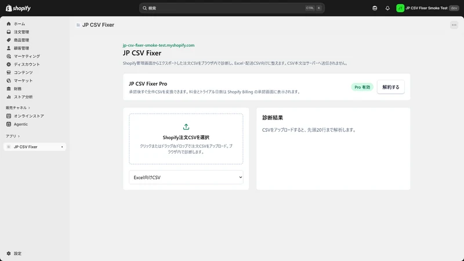The width and height of the screenshot is (464, 261).
Task: Open the JP CSV Fixer Smoke Test store menu
Action: 427,8
